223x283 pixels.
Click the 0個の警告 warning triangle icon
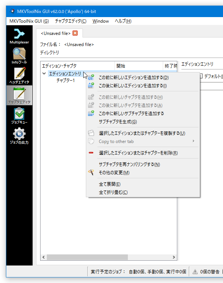[x=195, y=271]
